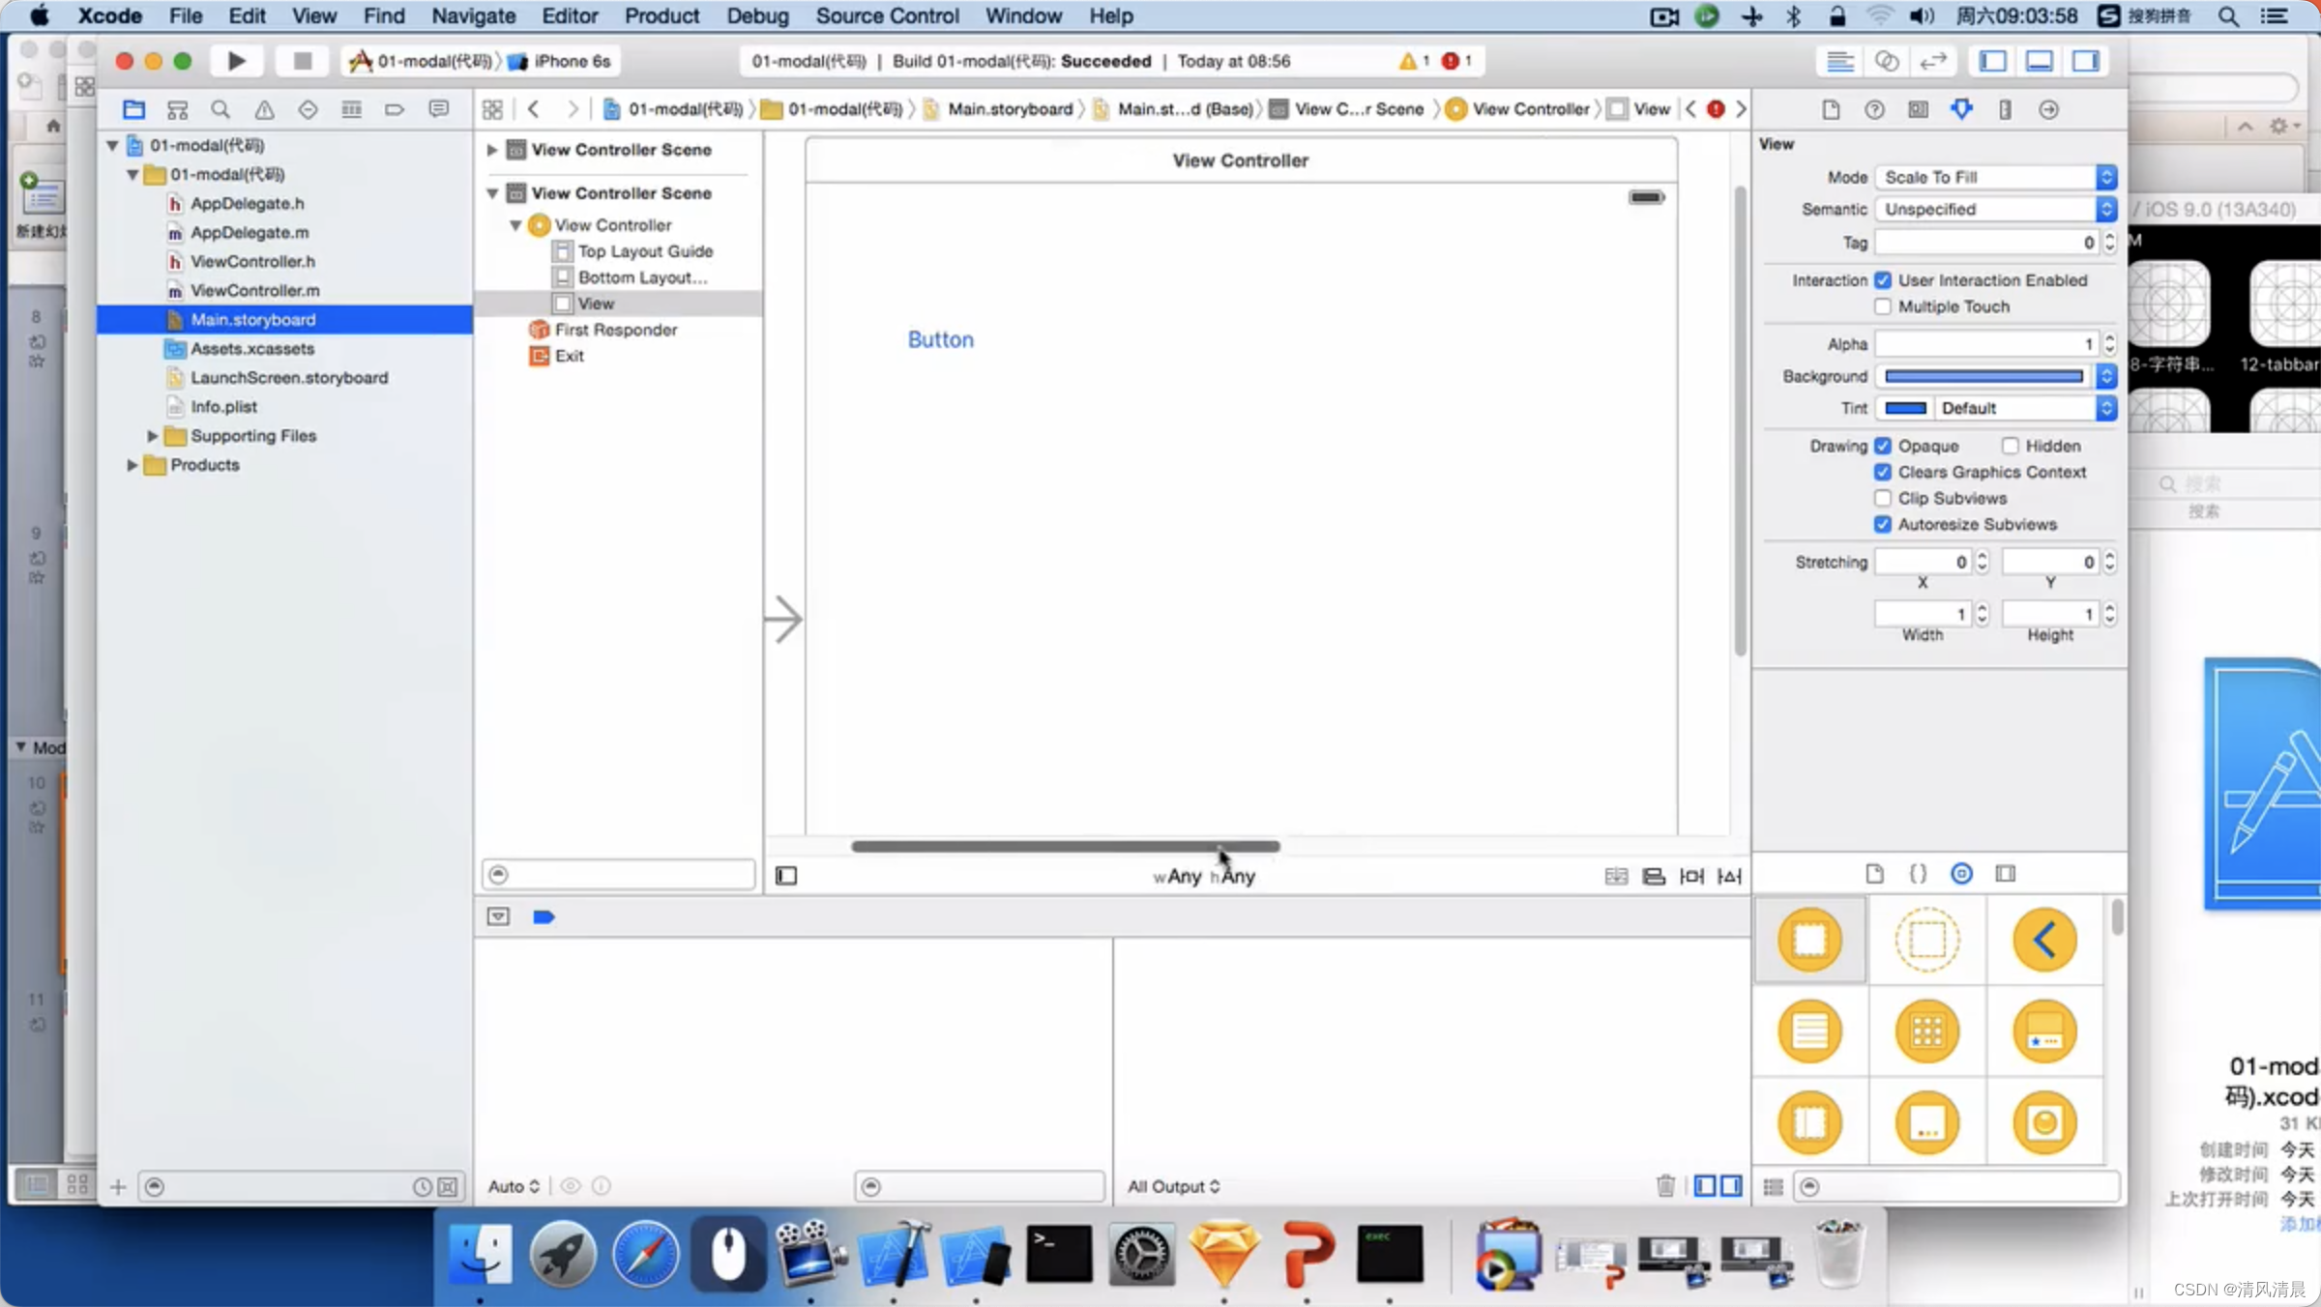Switch to the Standard editor

(x=1839, y=61)
